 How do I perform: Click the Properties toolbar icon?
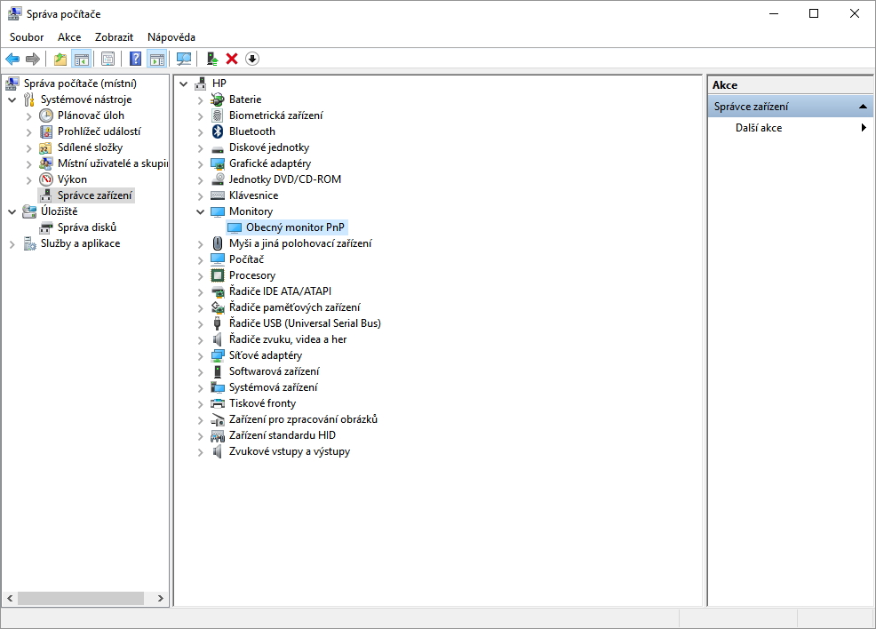coord(108,59)
